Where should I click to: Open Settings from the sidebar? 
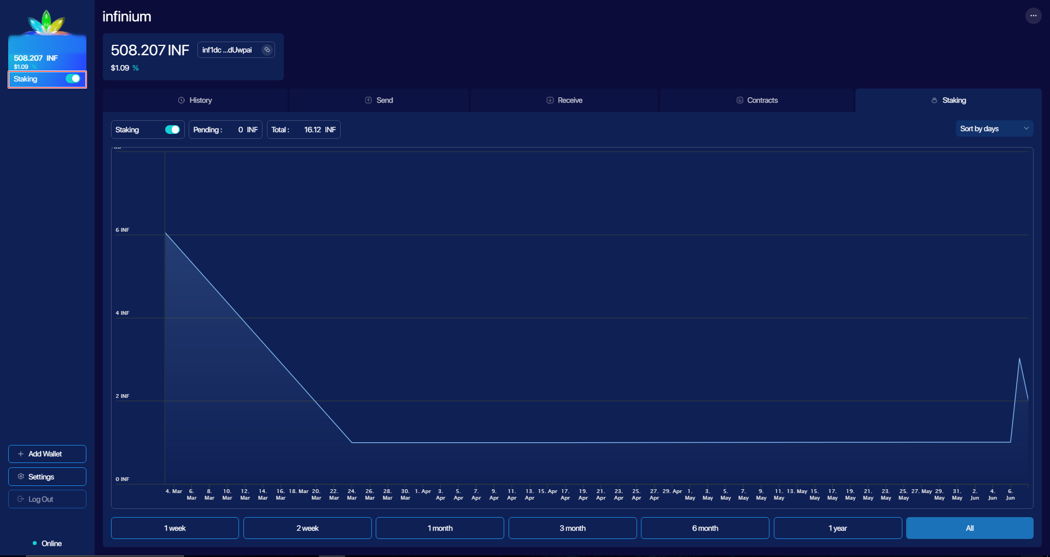(47, 477)
